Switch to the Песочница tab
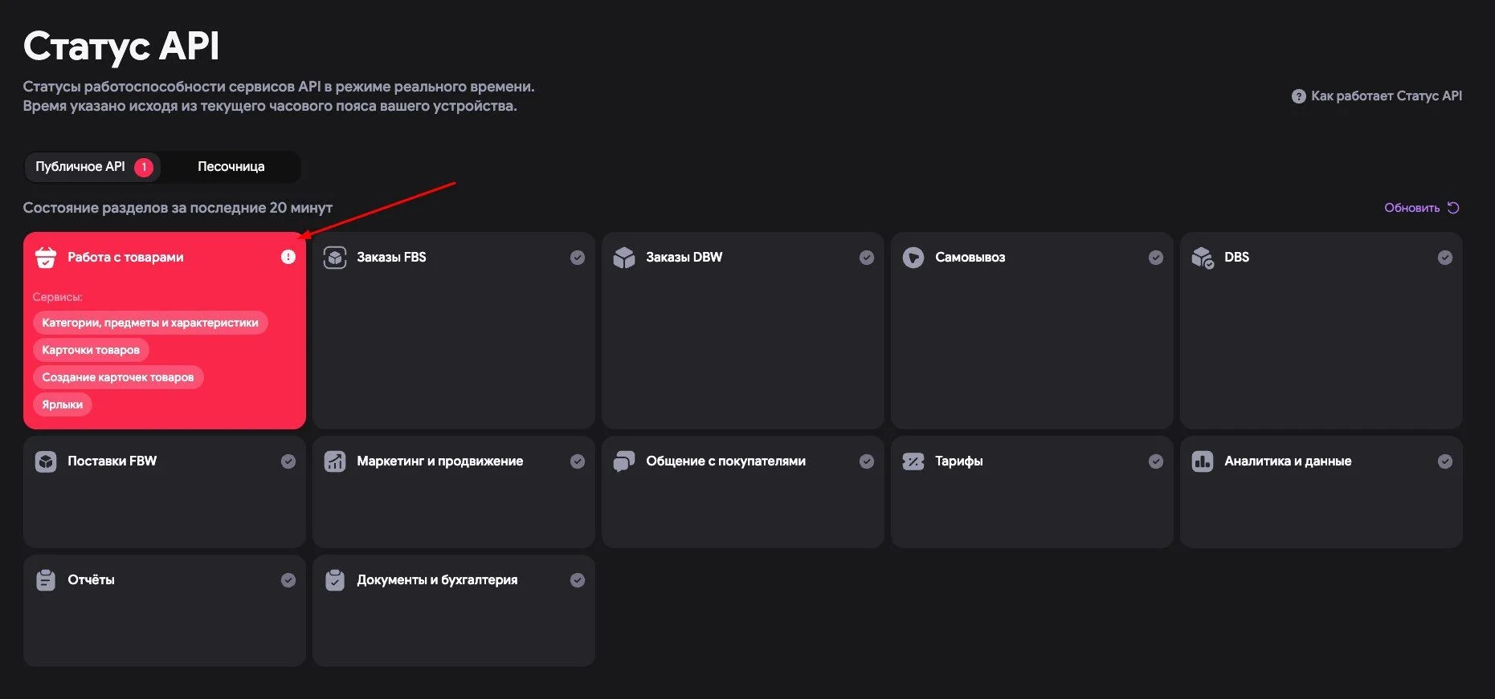The width and height of the screenshot is (1495, 699). (231, 167)
